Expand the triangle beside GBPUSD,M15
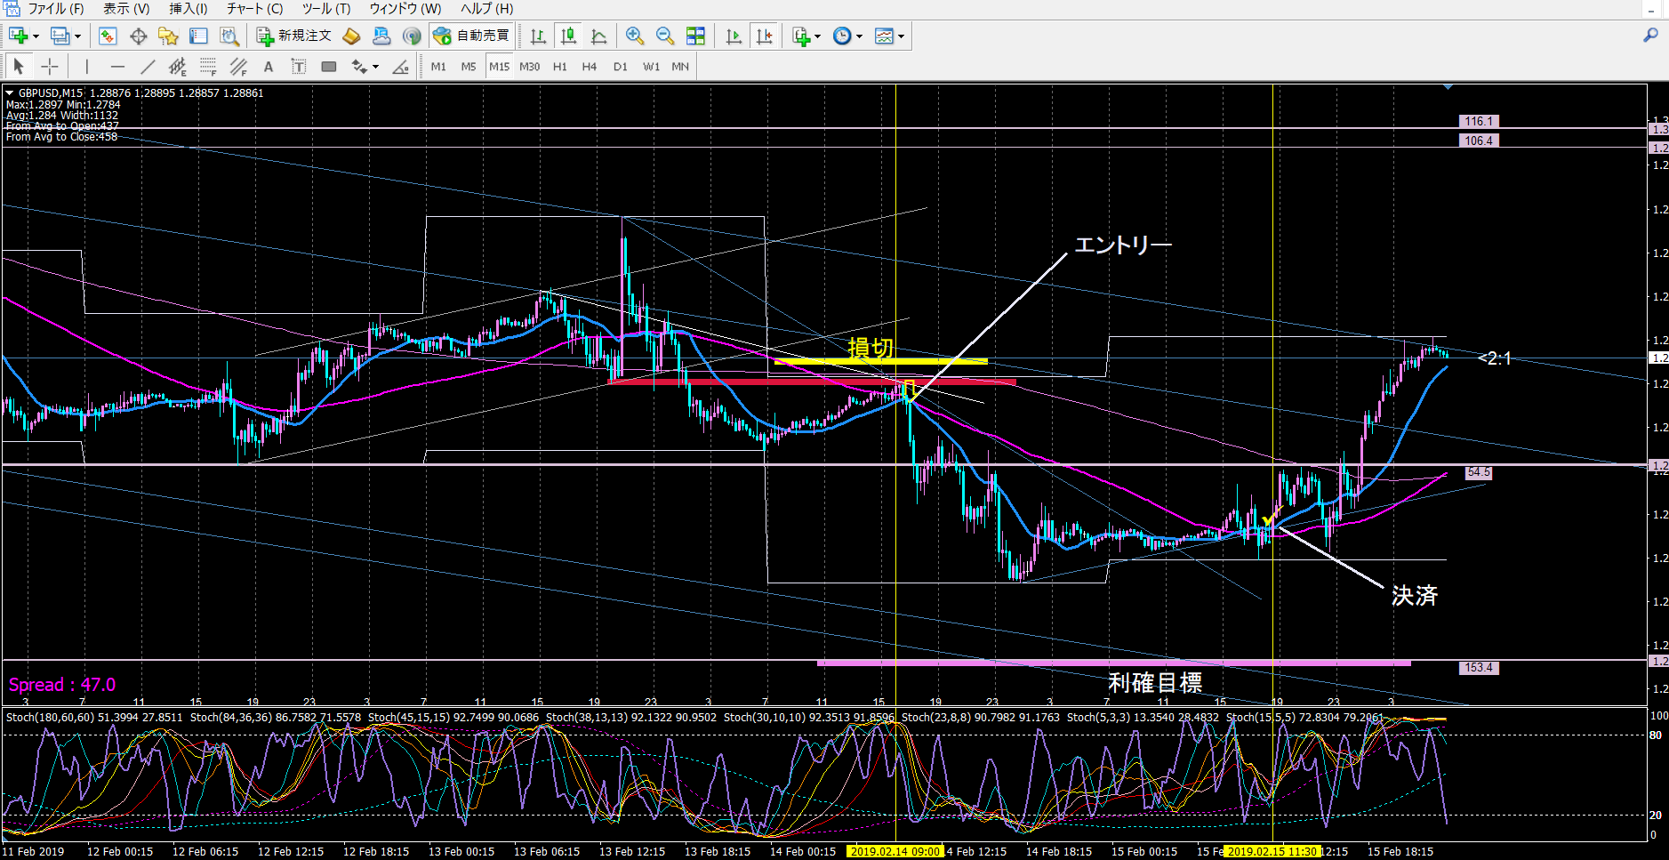The height and width of the screenshot is (860, 1669). (9, 92)
